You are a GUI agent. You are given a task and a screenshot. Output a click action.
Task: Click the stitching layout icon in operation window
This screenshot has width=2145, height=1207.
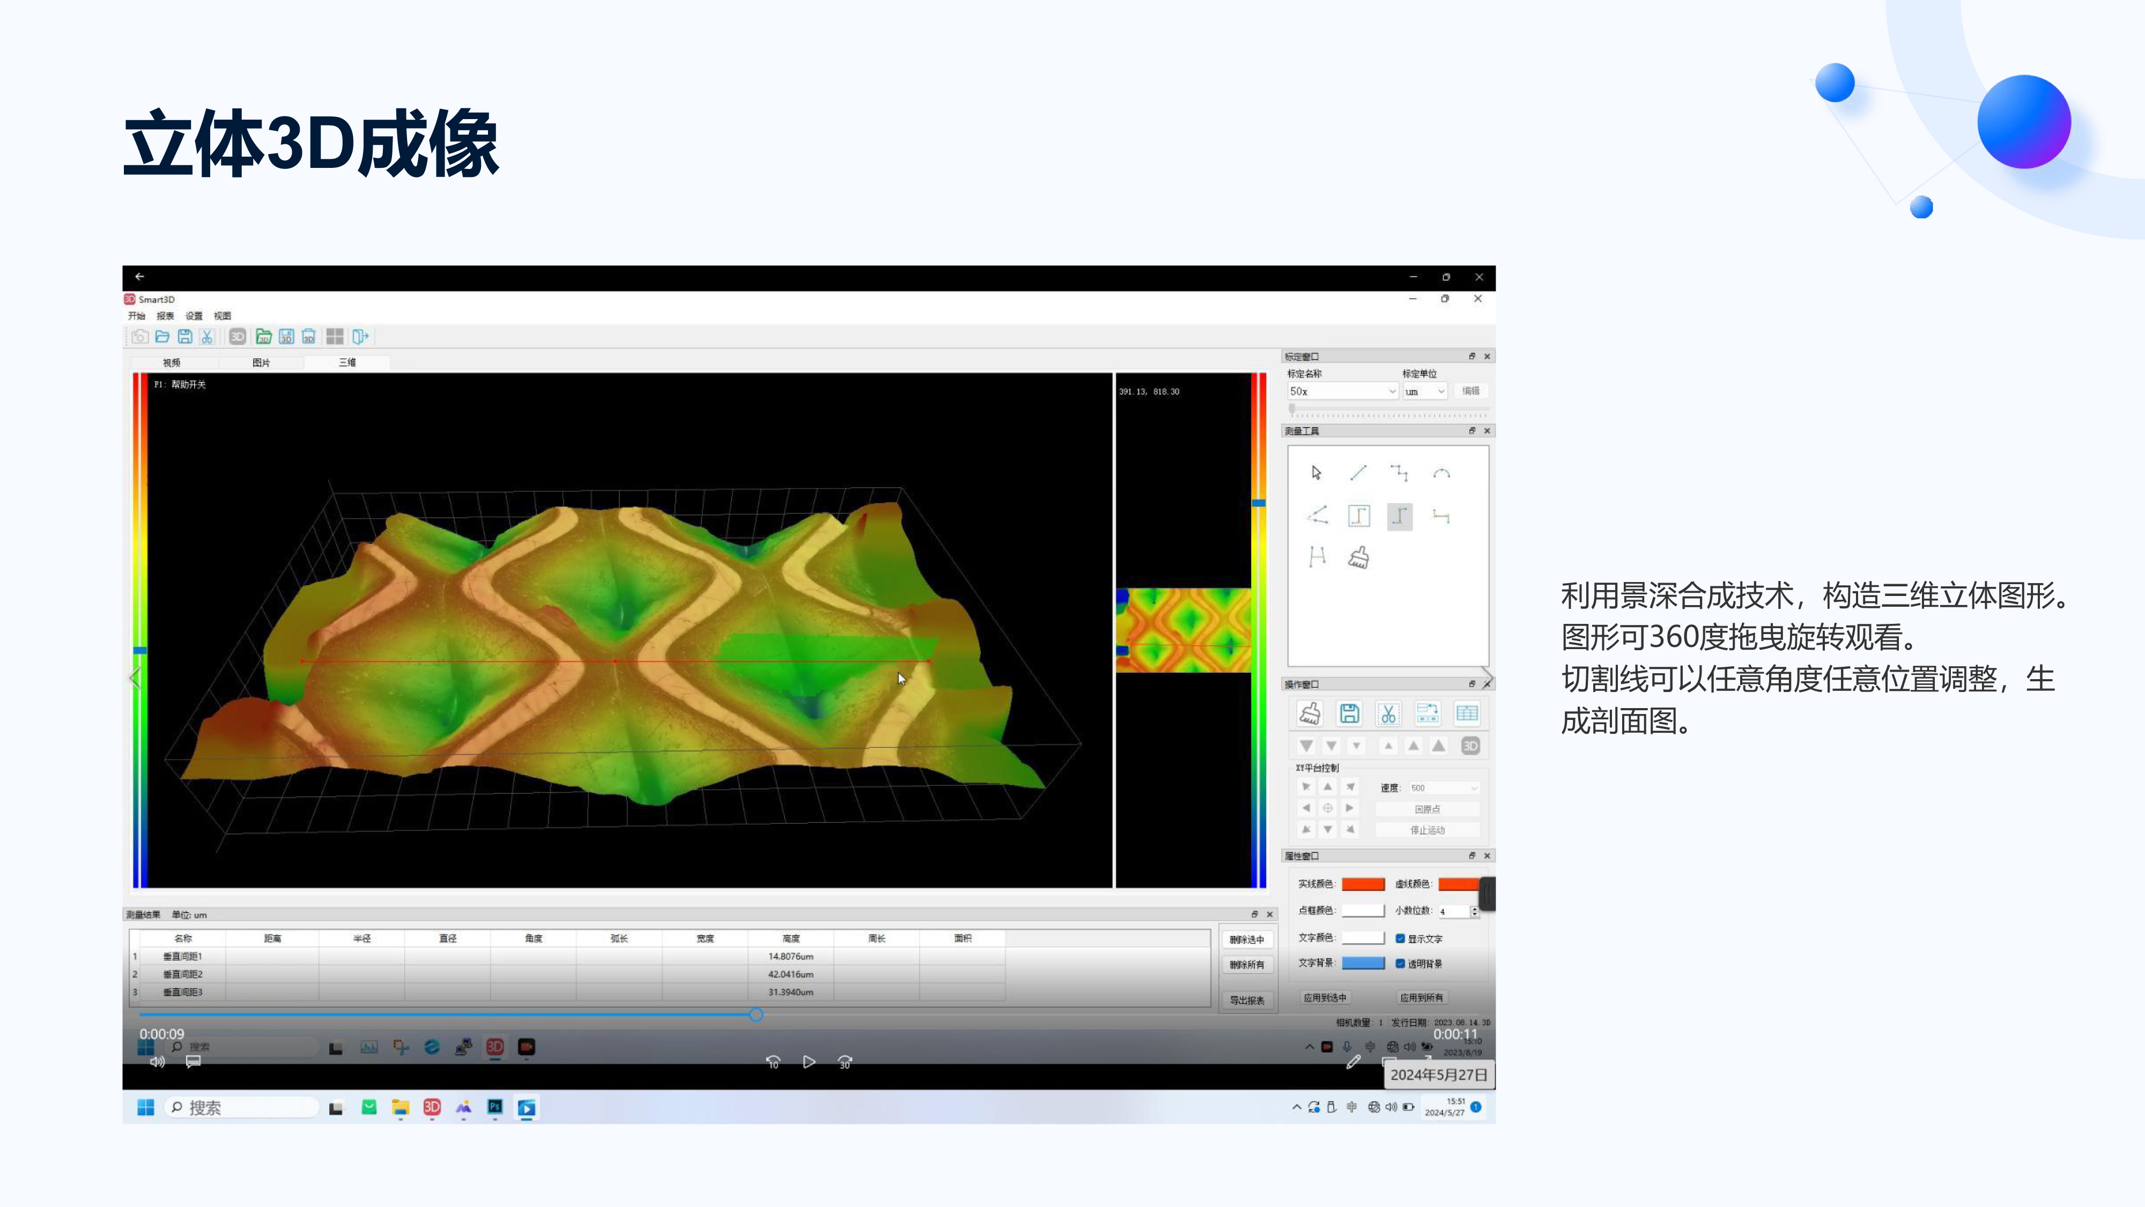coord(1427,713)
